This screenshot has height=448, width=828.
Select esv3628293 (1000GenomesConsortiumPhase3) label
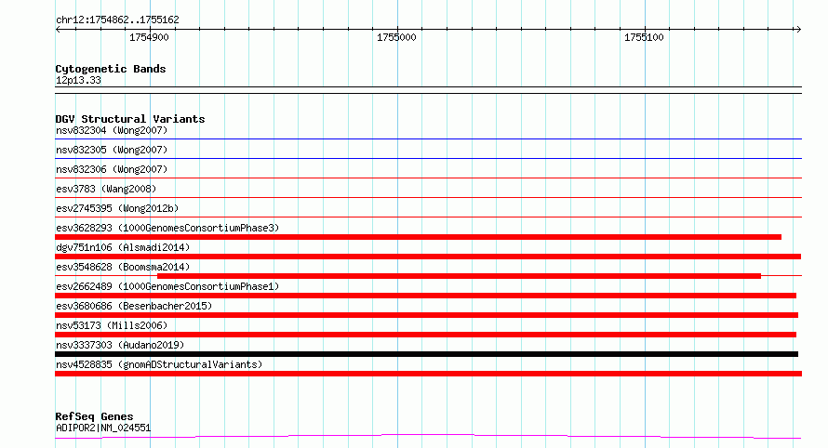pos(167,228)
